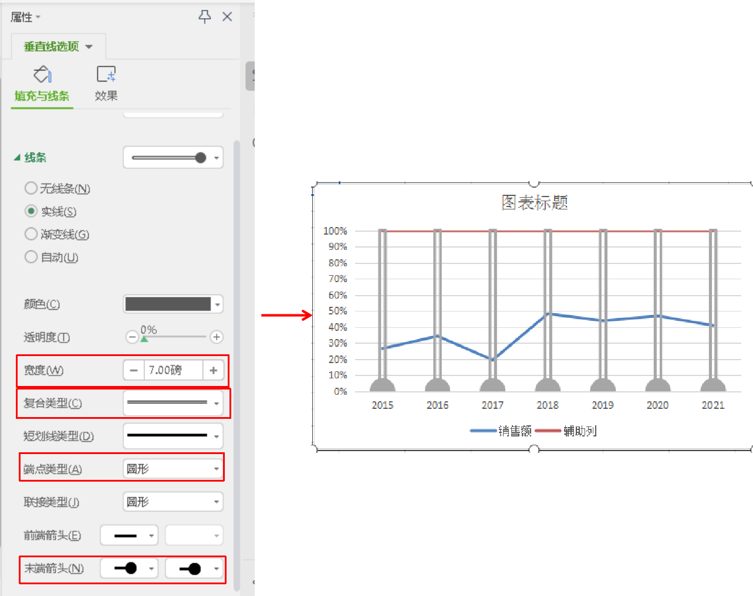Click the 50% vertical axis label
Image resolution: width=753 pixels, height=596 pixels.
tap(337, 311)
